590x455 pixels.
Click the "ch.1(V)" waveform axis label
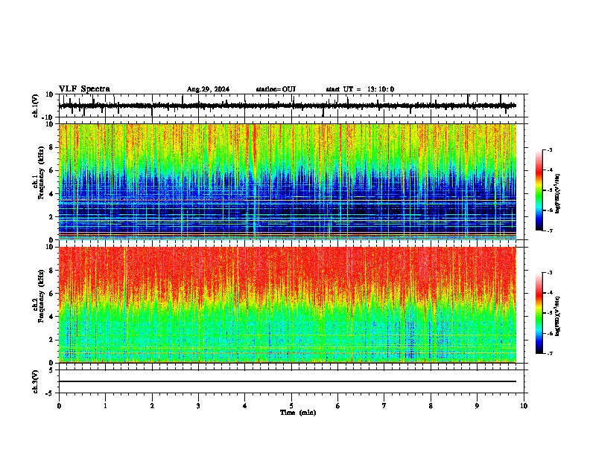pyautogui.click(x=36, y=106)
